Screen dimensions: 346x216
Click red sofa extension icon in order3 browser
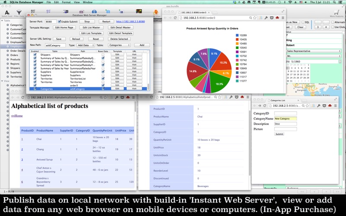tap(277, 18)
